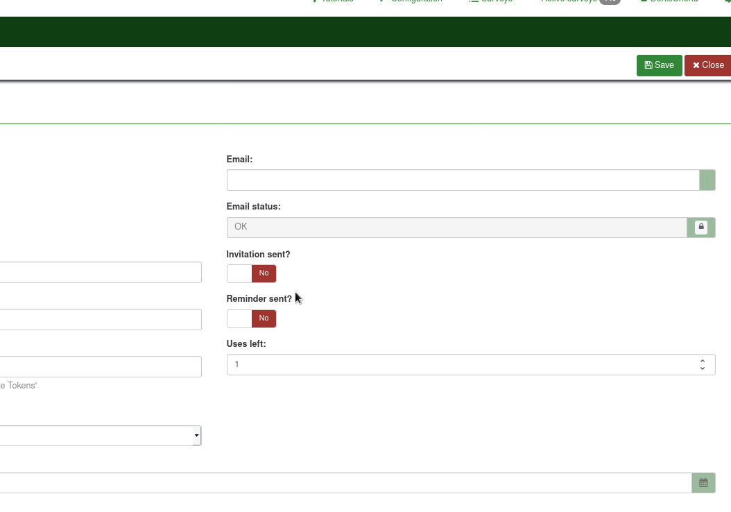731x512 pixels.
Task: Click the text field left of Reminder sent toggle
Action: pos(101,320)
